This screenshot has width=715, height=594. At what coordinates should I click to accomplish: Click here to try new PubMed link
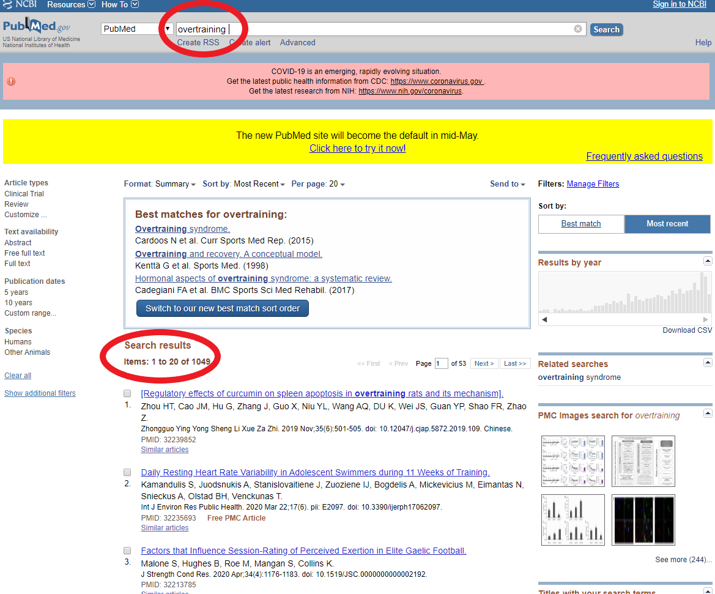click(357, 148)
